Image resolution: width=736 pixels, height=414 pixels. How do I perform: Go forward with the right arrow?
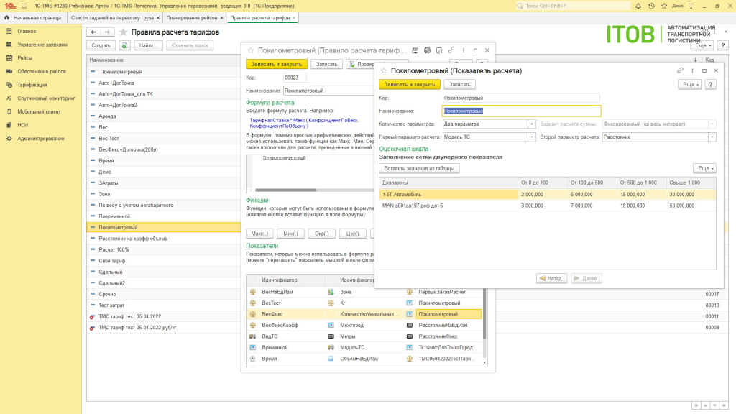point(107,32)
